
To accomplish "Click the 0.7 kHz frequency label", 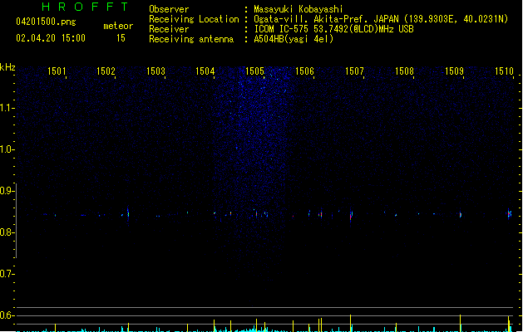I will click(7, 274).
